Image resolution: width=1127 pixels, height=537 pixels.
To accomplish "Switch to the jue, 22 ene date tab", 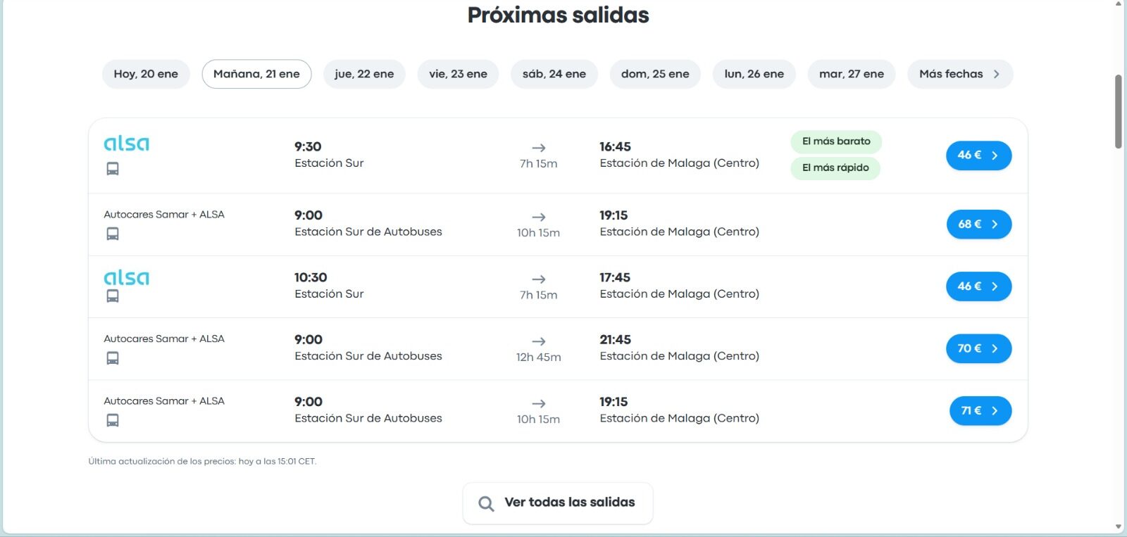I will pos(364,74).
